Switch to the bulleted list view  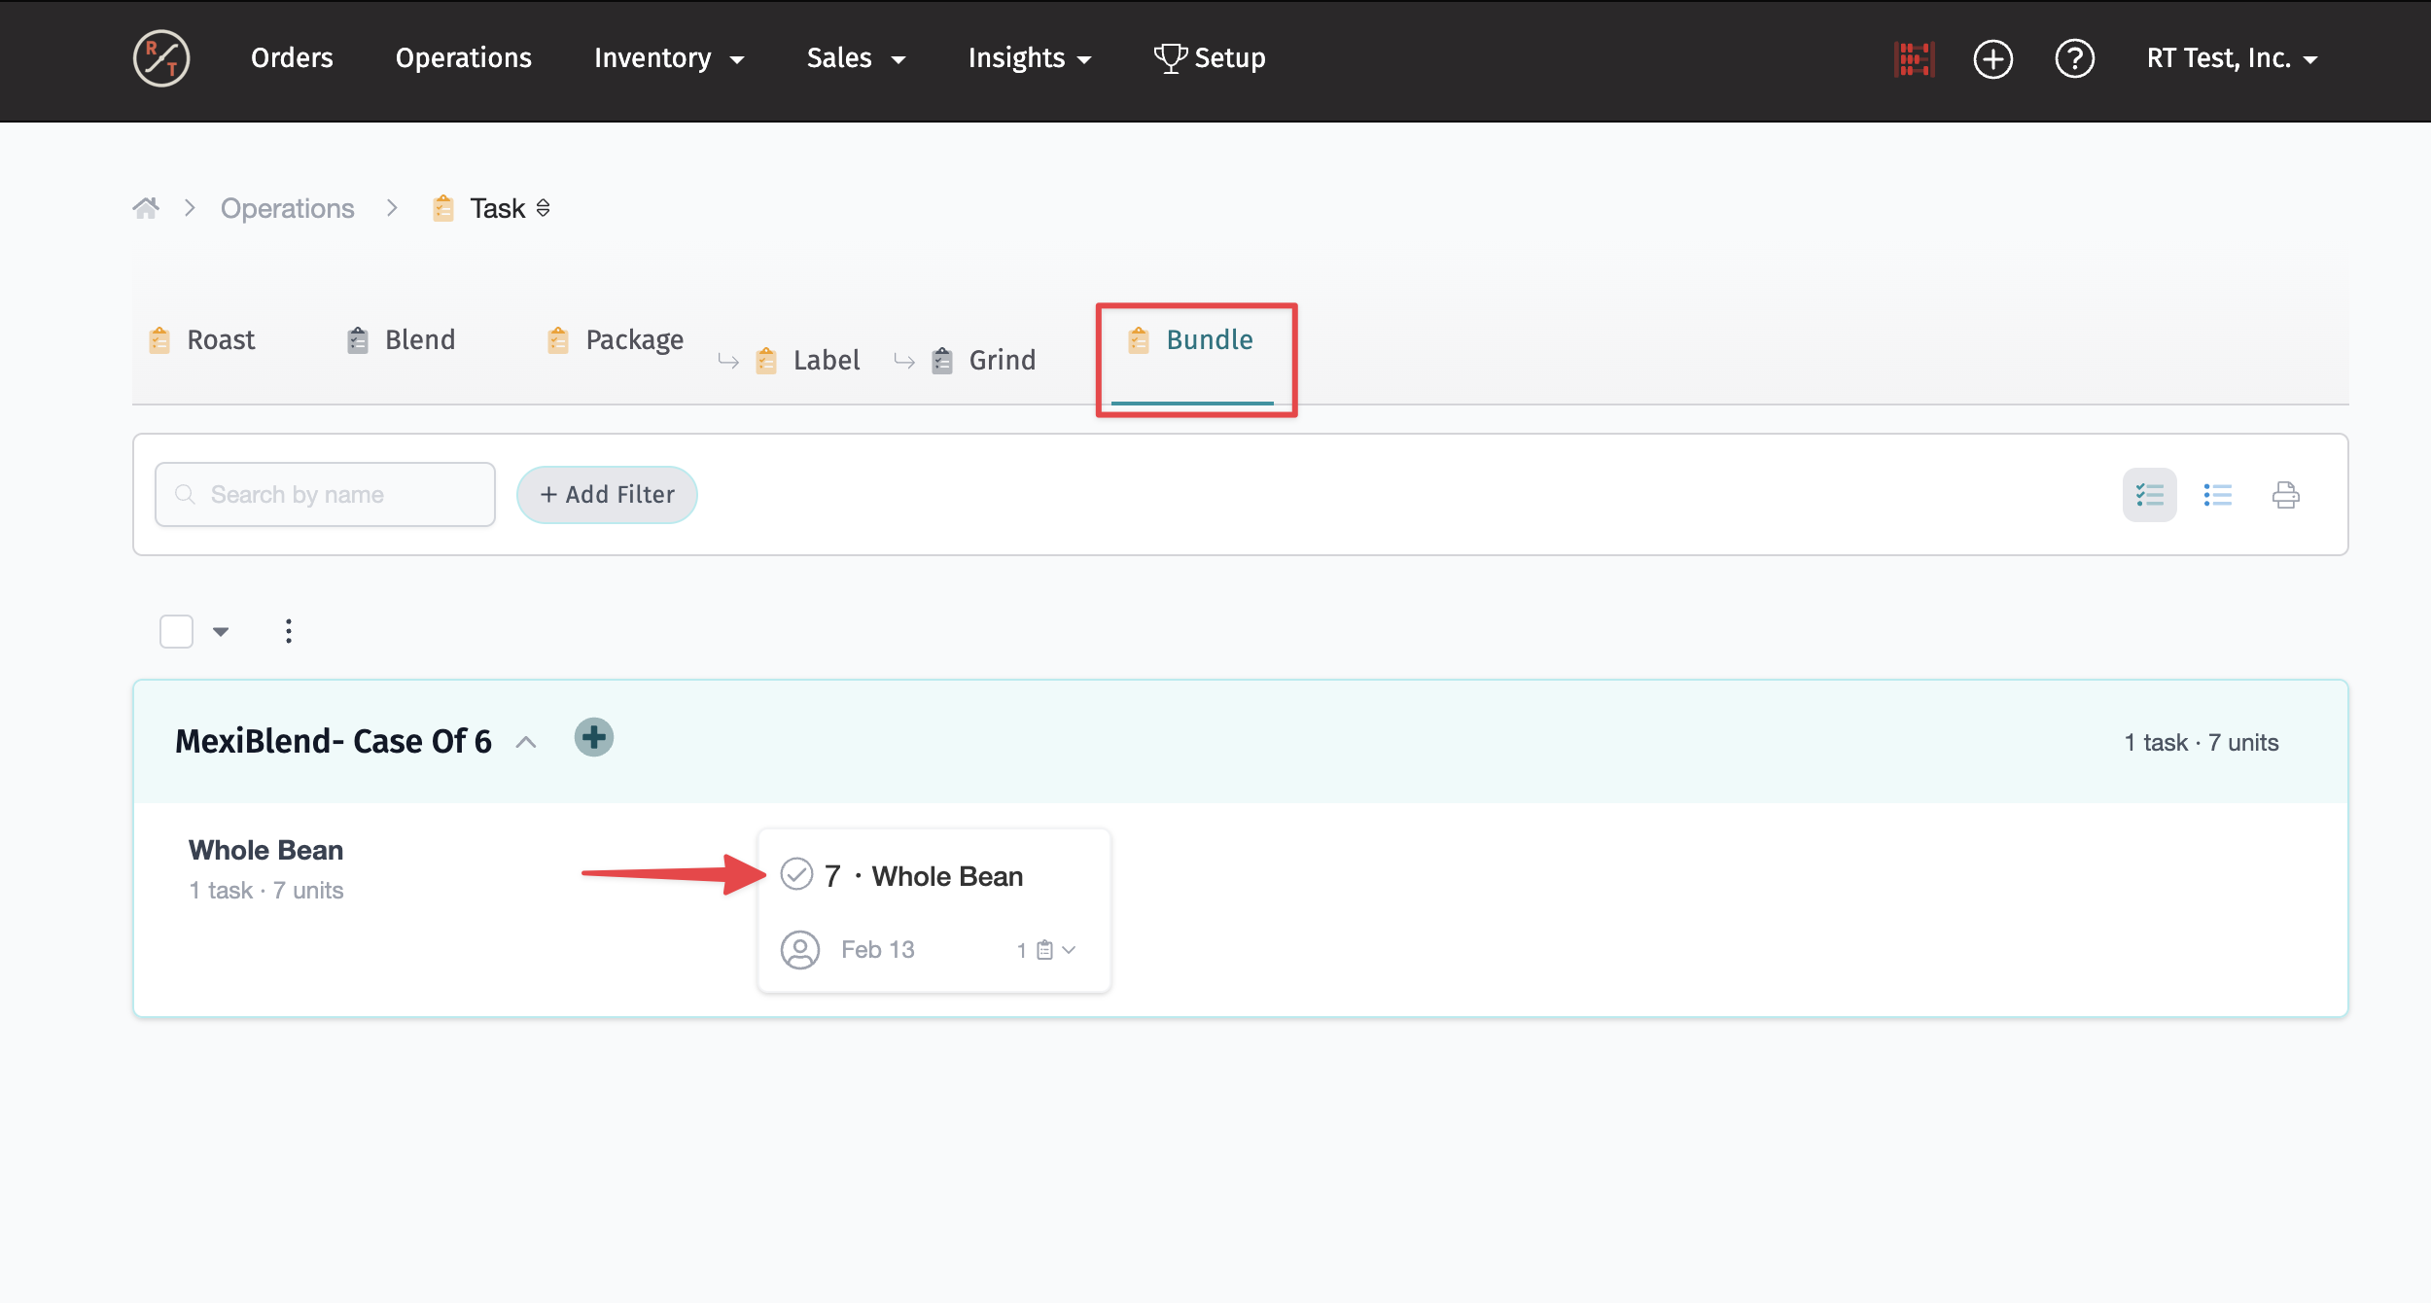click(x=2217, y=495)
